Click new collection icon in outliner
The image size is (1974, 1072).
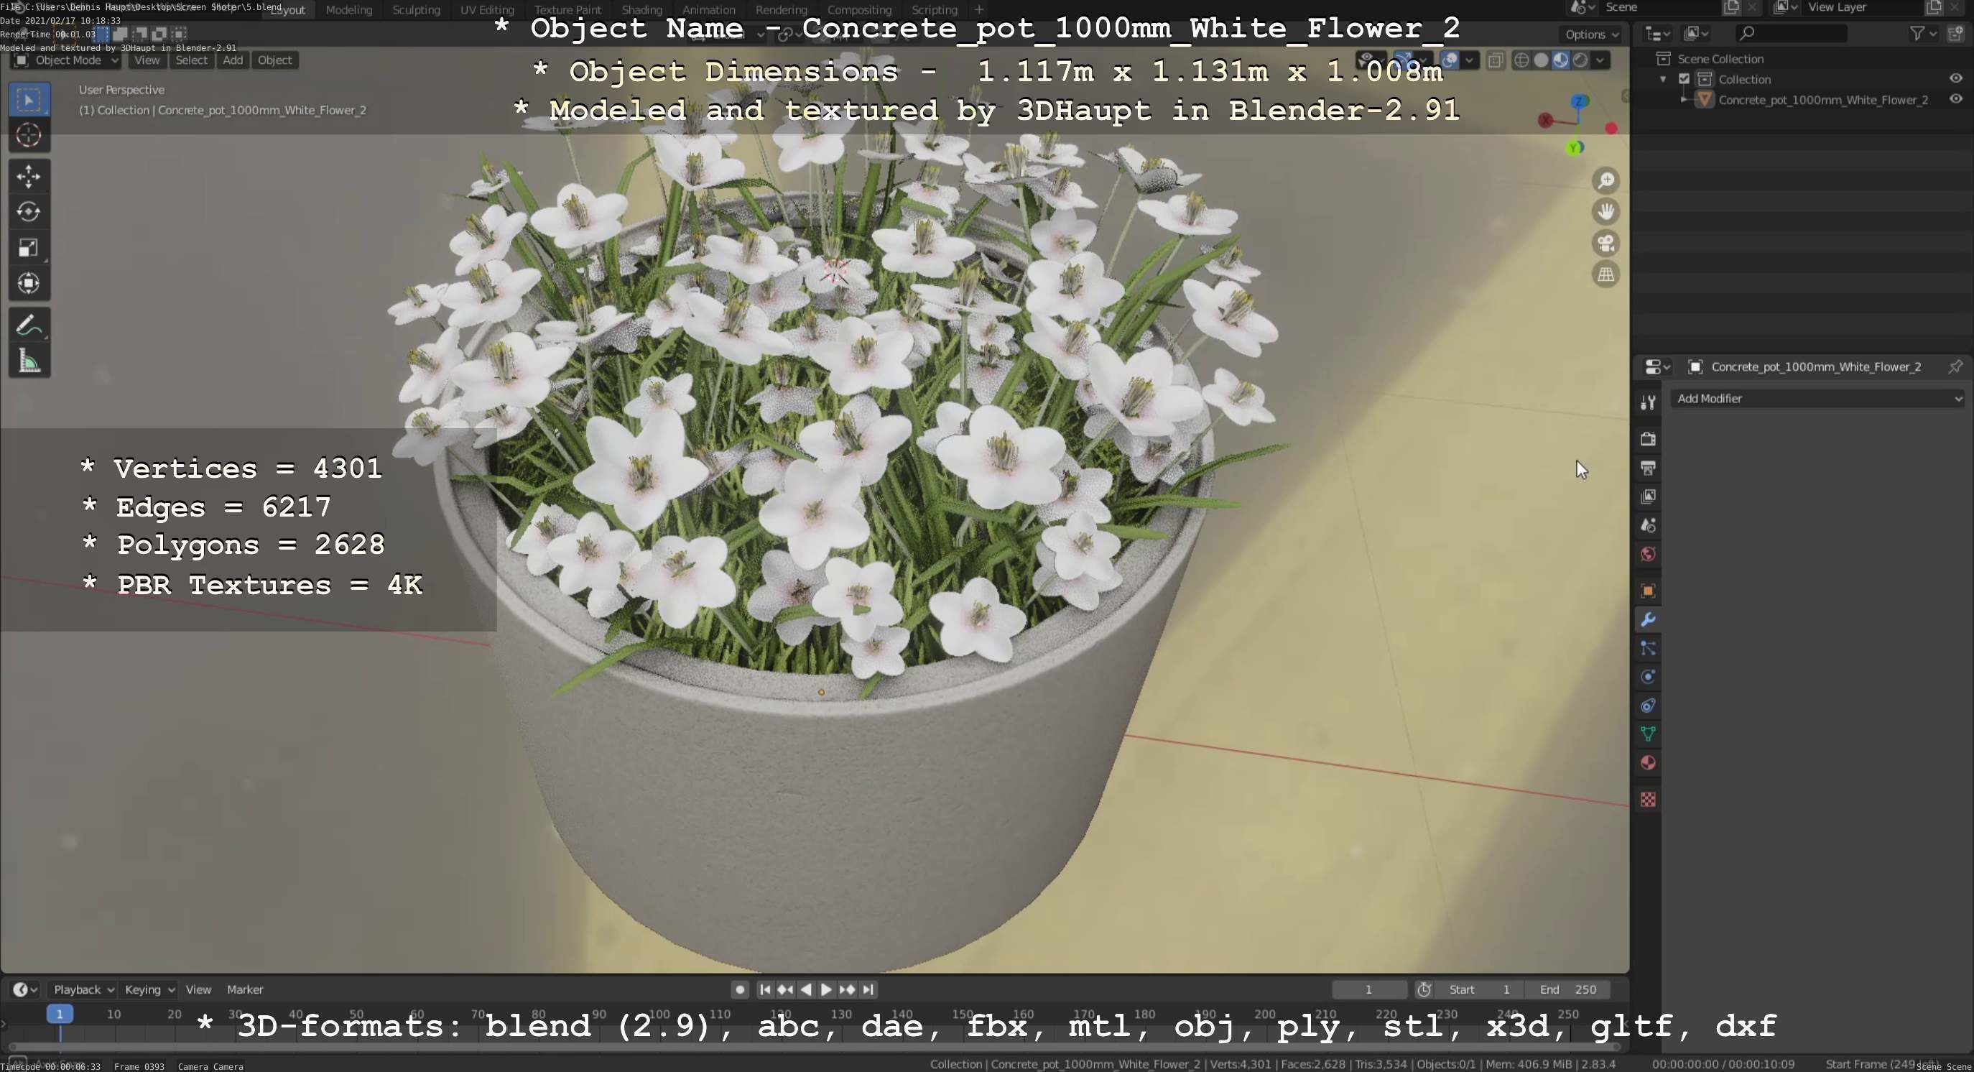(x=1955, y=33)
